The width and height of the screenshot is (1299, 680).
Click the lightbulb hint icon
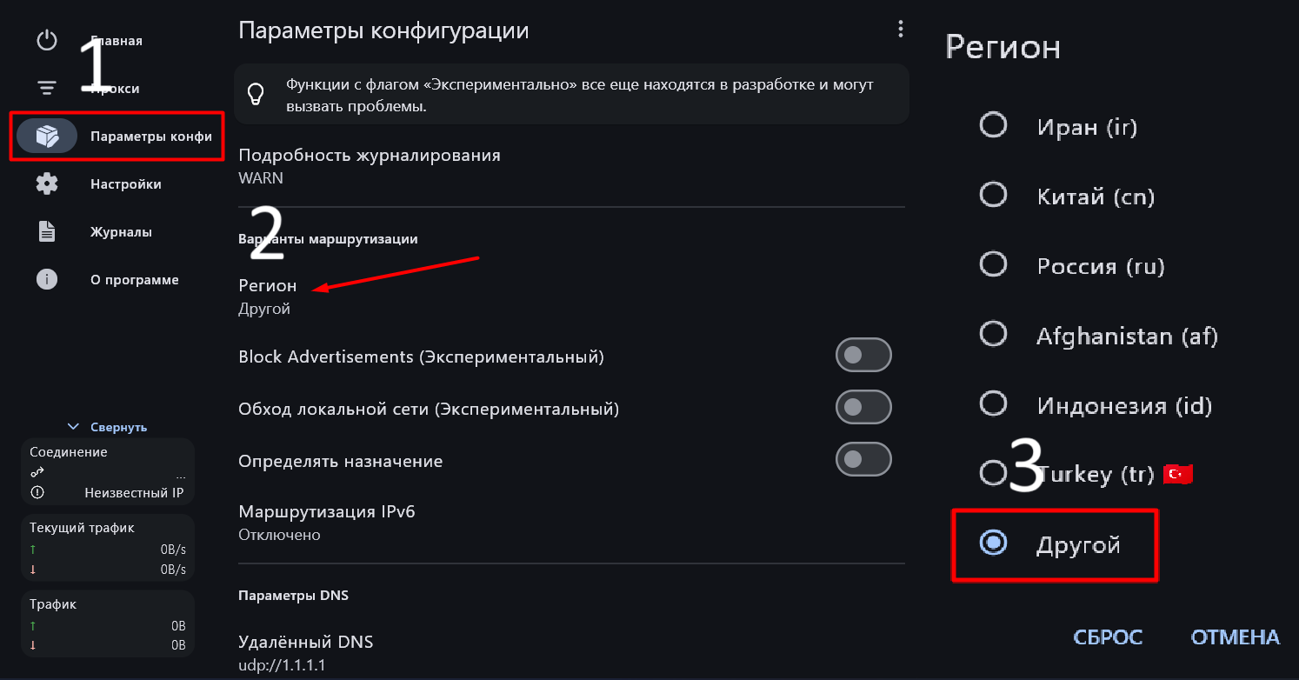pyautogui.click(x=256, y=94)
